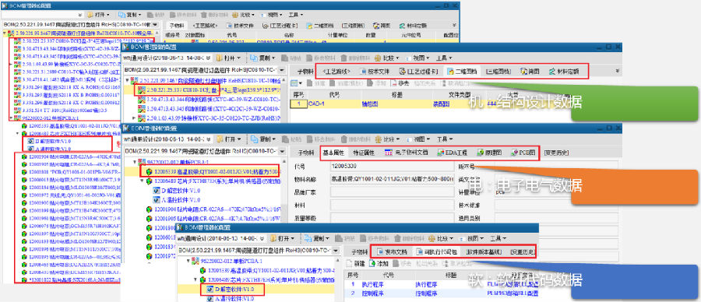Expand wh通用设计 combo in the CAD-1 window
This screenshot has height=302, width=701.
click(209, 58)
